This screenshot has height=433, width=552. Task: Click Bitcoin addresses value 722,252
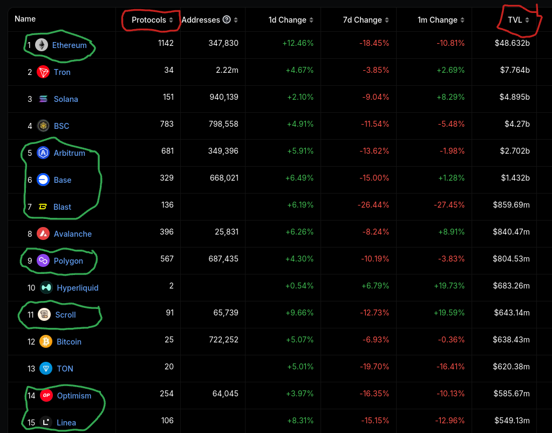pos(224,339)
